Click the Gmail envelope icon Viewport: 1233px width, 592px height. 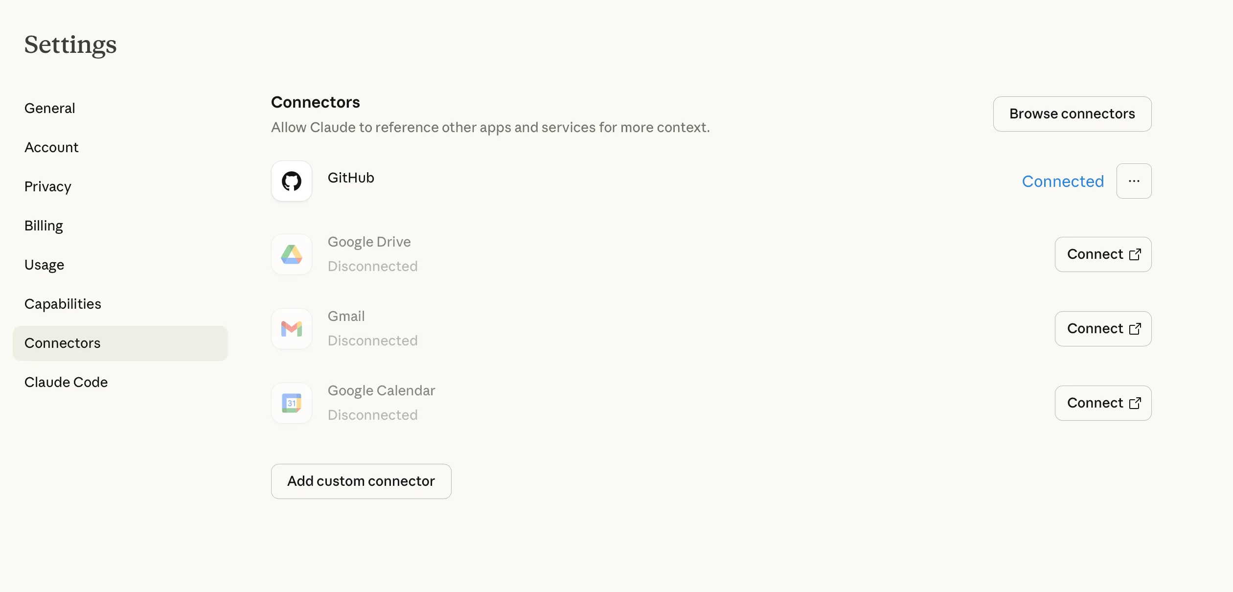tap(292, 329)
